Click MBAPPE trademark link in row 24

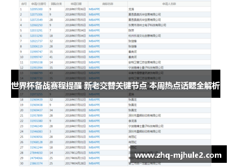[x=94, y=131]
